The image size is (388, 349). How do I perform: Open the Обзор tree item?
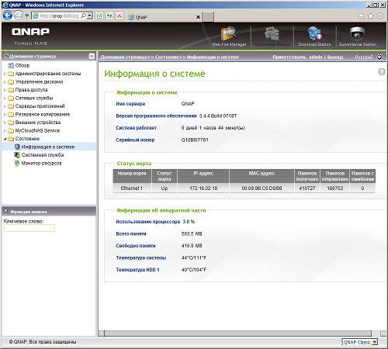point(23,66)
